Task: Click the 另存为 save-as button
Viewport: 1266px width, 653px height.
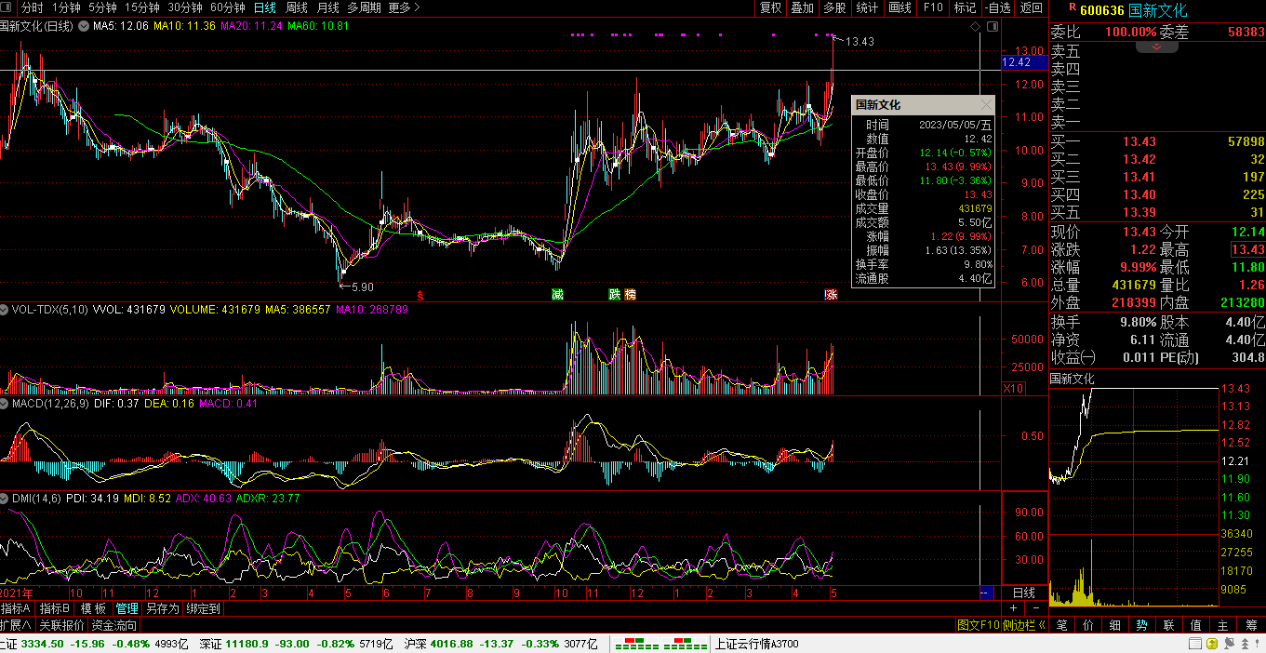Action: pyautogui.click(x=162, y=608)
